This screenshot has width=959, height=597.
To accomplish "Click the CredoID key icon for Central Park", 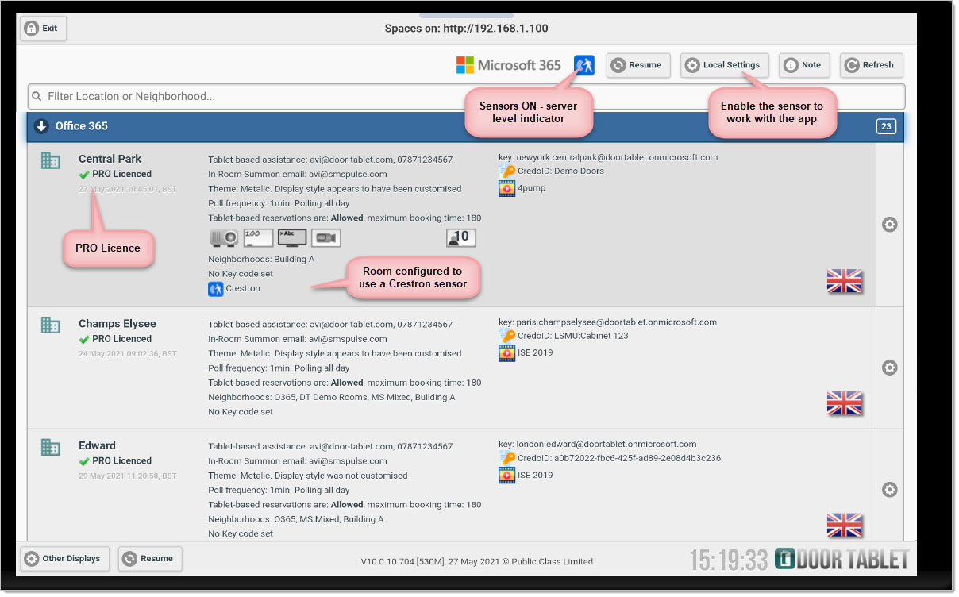I will (506, 171).
